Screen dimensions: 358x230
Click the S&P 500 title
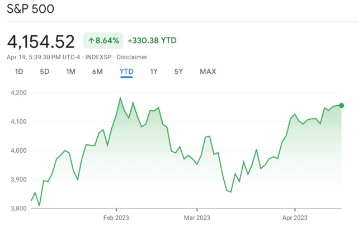(31, 10)
